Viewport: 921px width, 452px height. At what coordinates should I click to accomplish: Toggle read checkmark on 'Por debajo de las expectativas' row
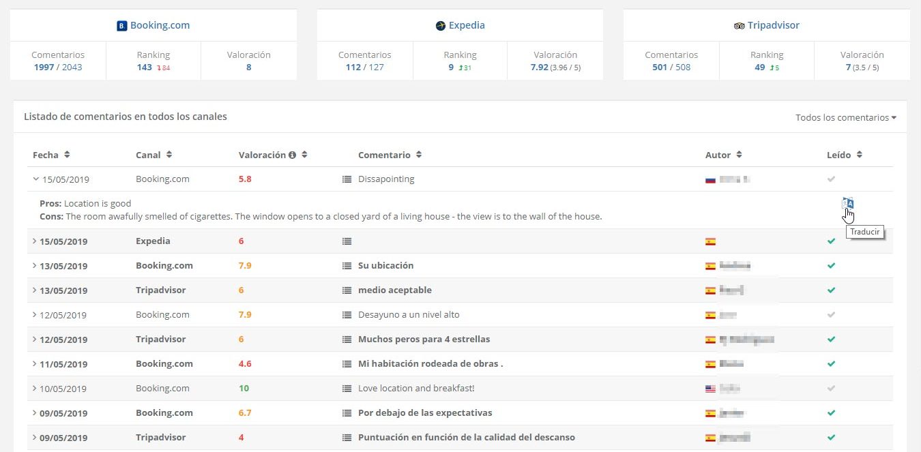831,413
